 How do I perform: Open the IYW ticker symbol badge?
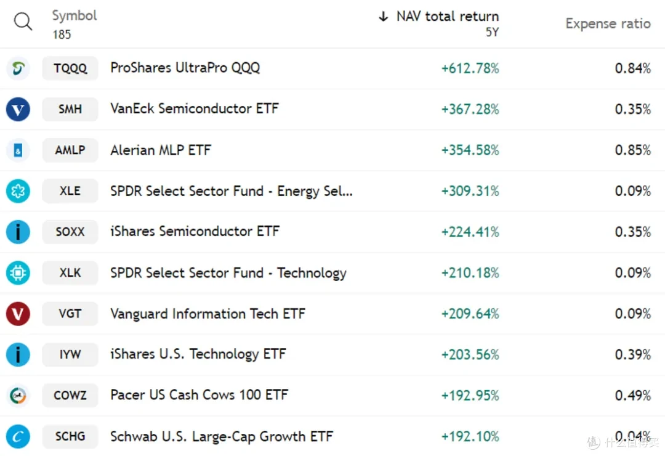point(70,355)
